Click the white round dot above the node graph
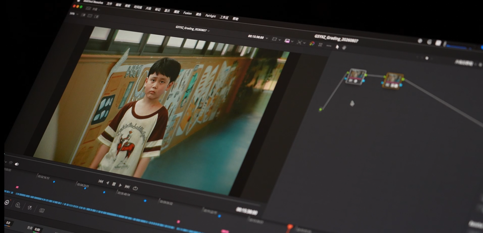Image resolution: width=483 pixels, height=233 pixels. tap(427, 58)
